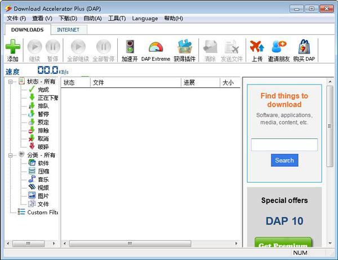Collapse the 状态 - 所有 tree node
Viewport: 338px width, 260px height.
point(11,81)
